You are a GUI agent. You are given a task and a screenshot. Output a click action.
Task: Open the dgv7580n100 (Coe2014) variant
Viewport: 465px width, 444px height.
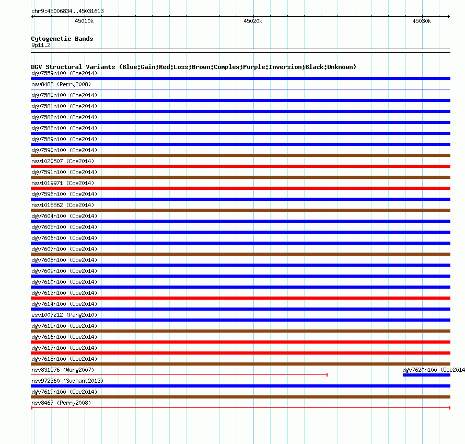(64, 95)
